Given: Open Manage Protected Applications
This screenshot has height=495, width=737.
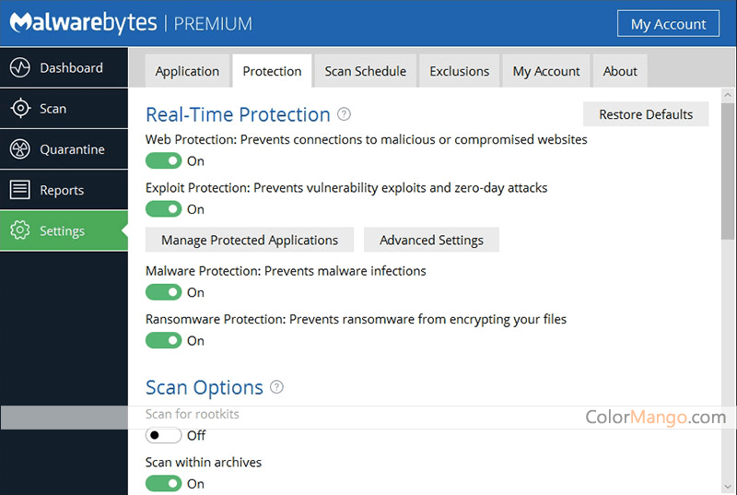Looking at the screenshot, I should click(250, 240).
